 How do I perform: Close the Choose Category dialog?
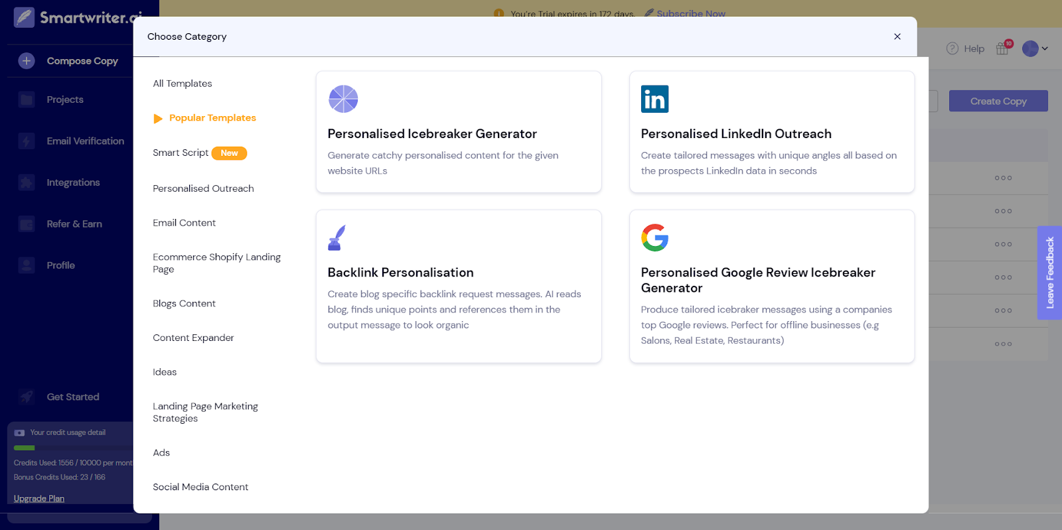click(x=897, y=36)
